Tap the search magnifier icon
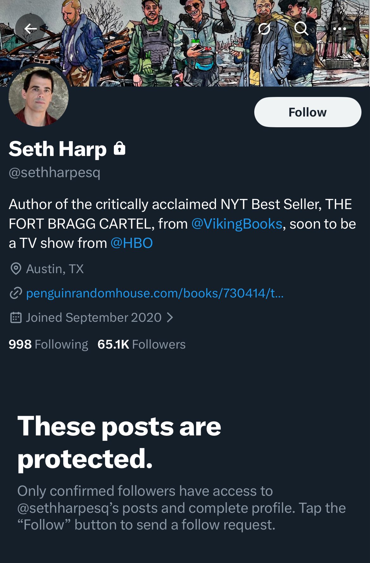 point(301,29)
